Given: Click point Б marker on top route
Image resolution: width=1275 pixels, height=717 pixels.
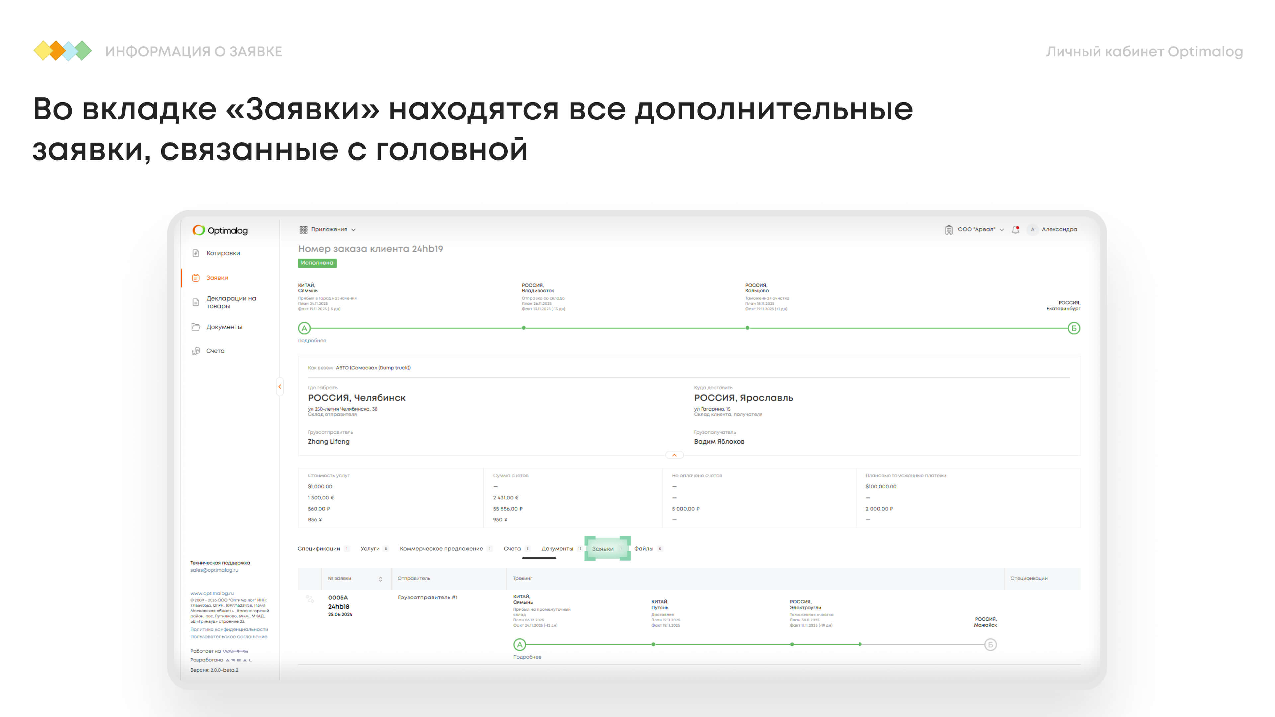Looking at the screenshot, I should 1073,328.
